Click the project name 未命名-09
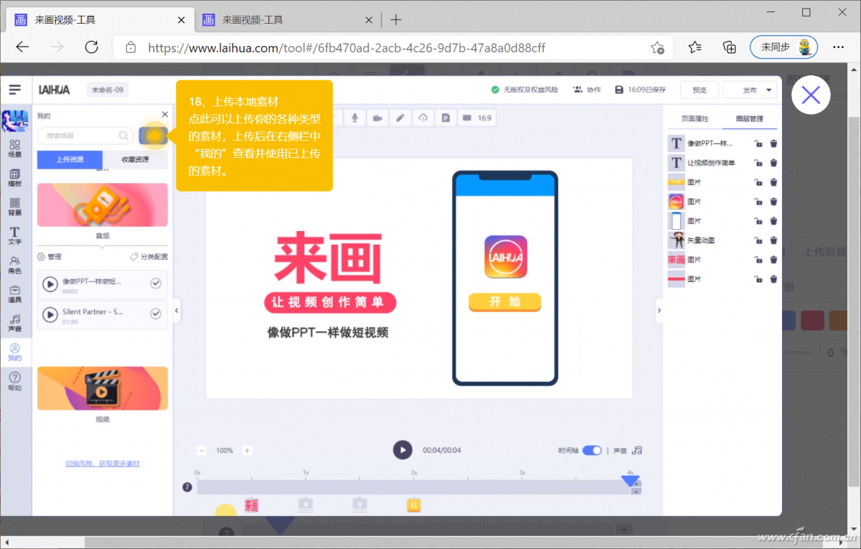Screen dimensions: 861x549 click(x=108, y=90)
